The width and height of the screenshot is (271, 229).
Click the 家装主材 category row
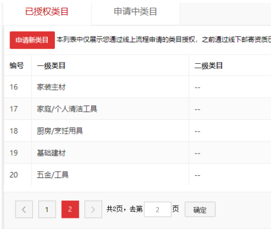point(137,87)
